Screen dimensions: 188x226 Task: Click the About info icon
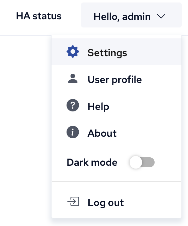pos(73,133)
